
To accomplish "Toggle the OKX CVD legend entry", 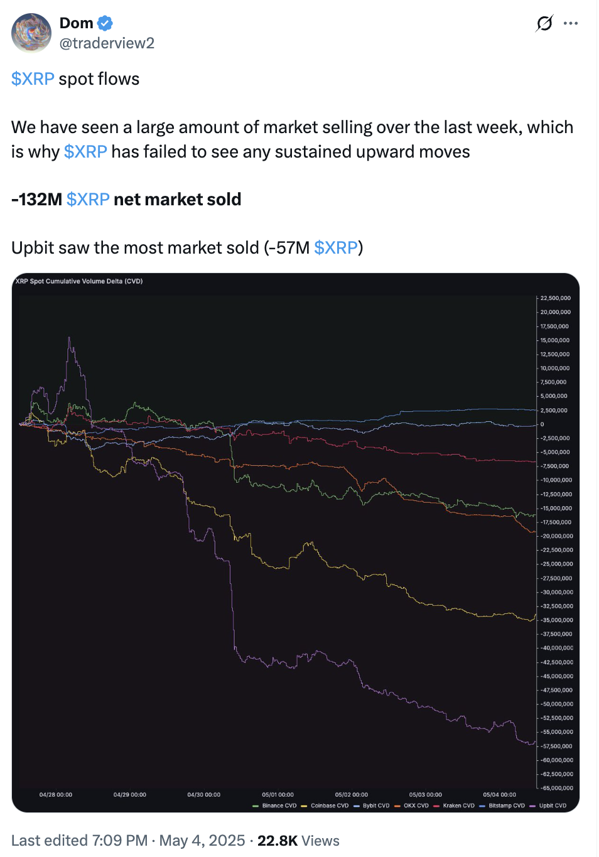I will (416, 806).
